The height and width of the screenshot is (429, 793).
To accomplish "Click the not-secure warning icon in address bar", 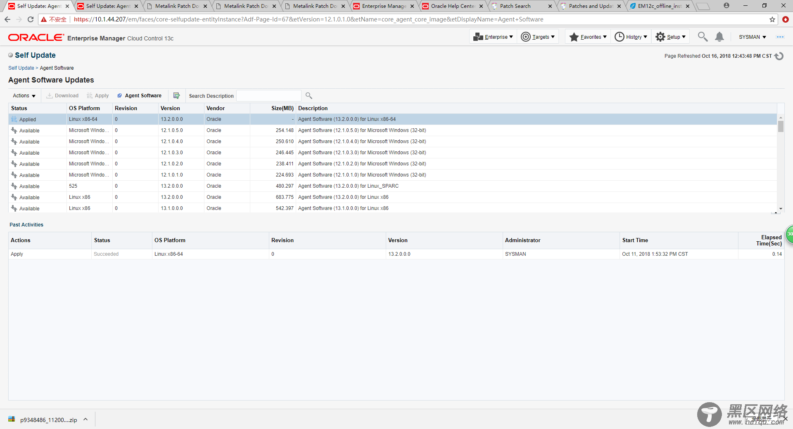I will tap(44, 19).
